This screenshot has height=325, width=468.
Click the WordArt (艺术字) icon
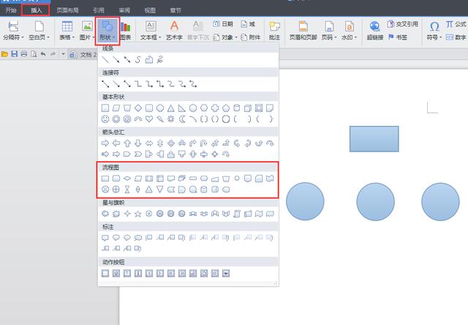[174, 30]
